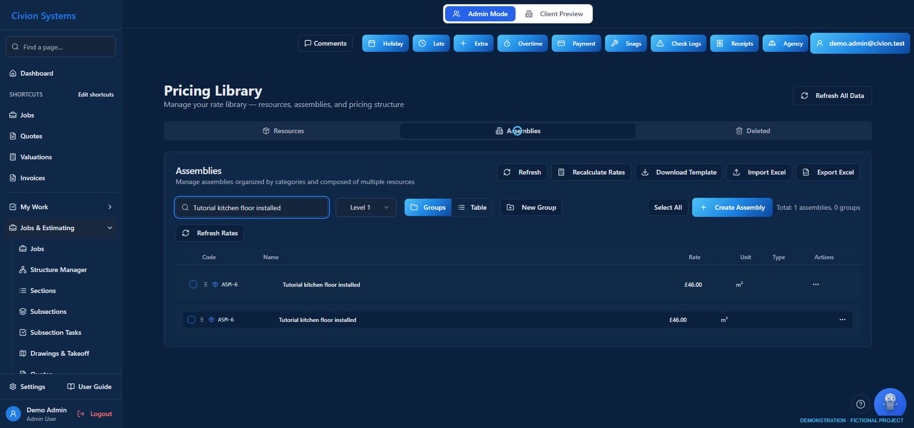Image resolution: width=914 pixels, height=428 pixels.
Task: Click the Edit shortcuts link
Action: (96, 95)
